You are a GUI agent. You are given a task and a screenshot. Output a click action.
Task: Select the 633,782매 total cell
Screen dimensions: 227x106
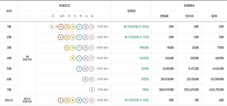217,90
